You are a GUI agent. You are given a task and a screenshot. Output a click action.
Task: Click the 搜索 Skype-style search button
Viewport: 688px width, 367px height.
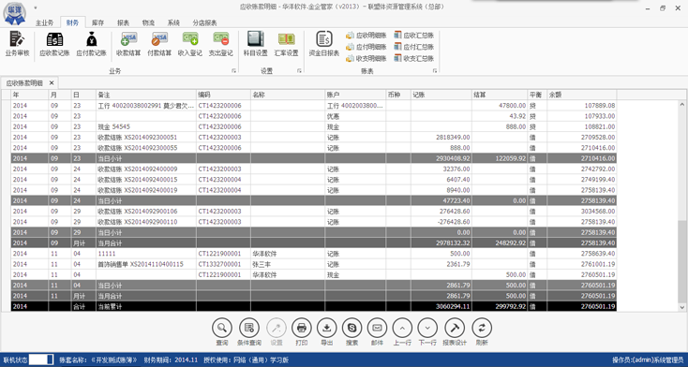click(x=351, y=328)
